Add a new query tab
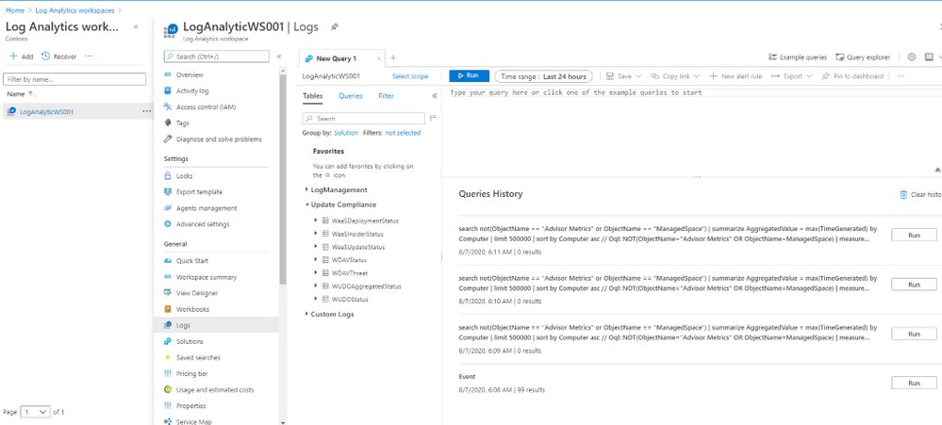The width and height of the screenshot is (942, 425). click(393, 57)
